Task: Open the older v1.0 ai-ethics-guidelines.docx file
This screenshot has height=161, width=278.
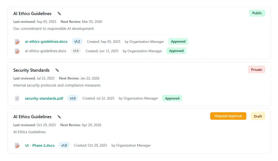Action: click(45, 51)
